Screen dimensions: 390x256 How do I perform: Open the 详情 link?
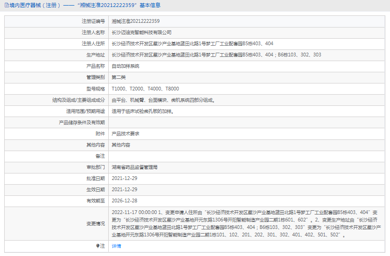tap(117, 246)
